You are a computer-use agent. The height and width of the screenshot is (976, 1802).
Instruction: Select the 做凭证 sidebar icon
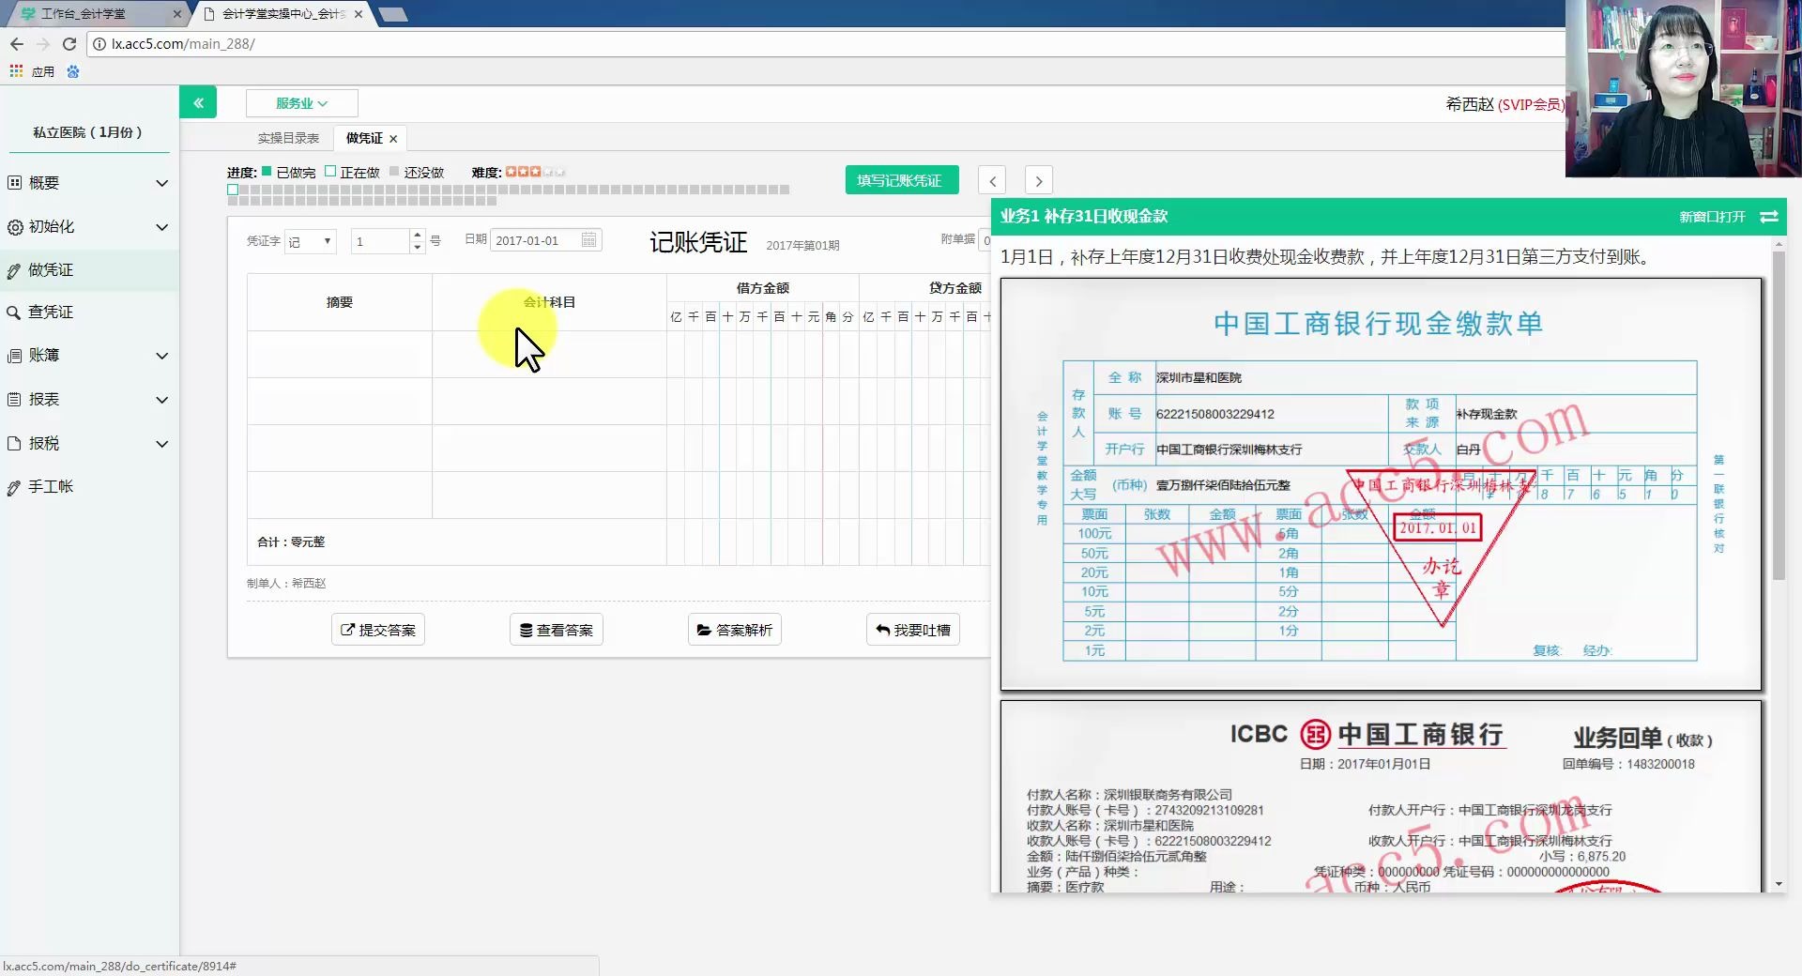[x=14, y=269]
